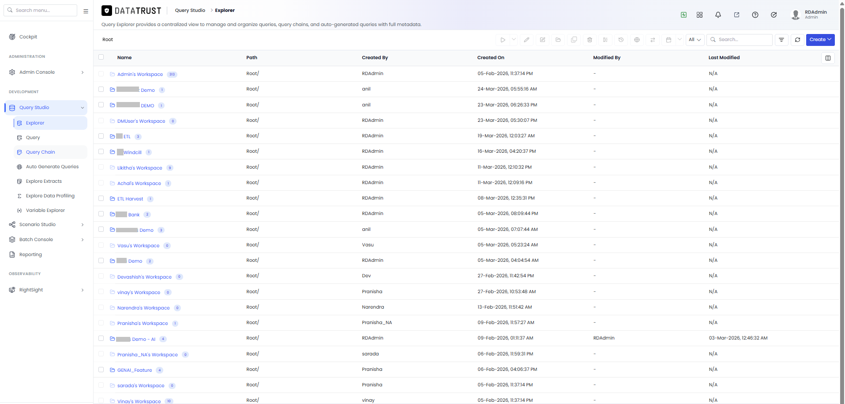Screen dimensions: 845x404
Task: Click the DATATRUST logo
Action: pyautogui.click(x=131, y=11)
